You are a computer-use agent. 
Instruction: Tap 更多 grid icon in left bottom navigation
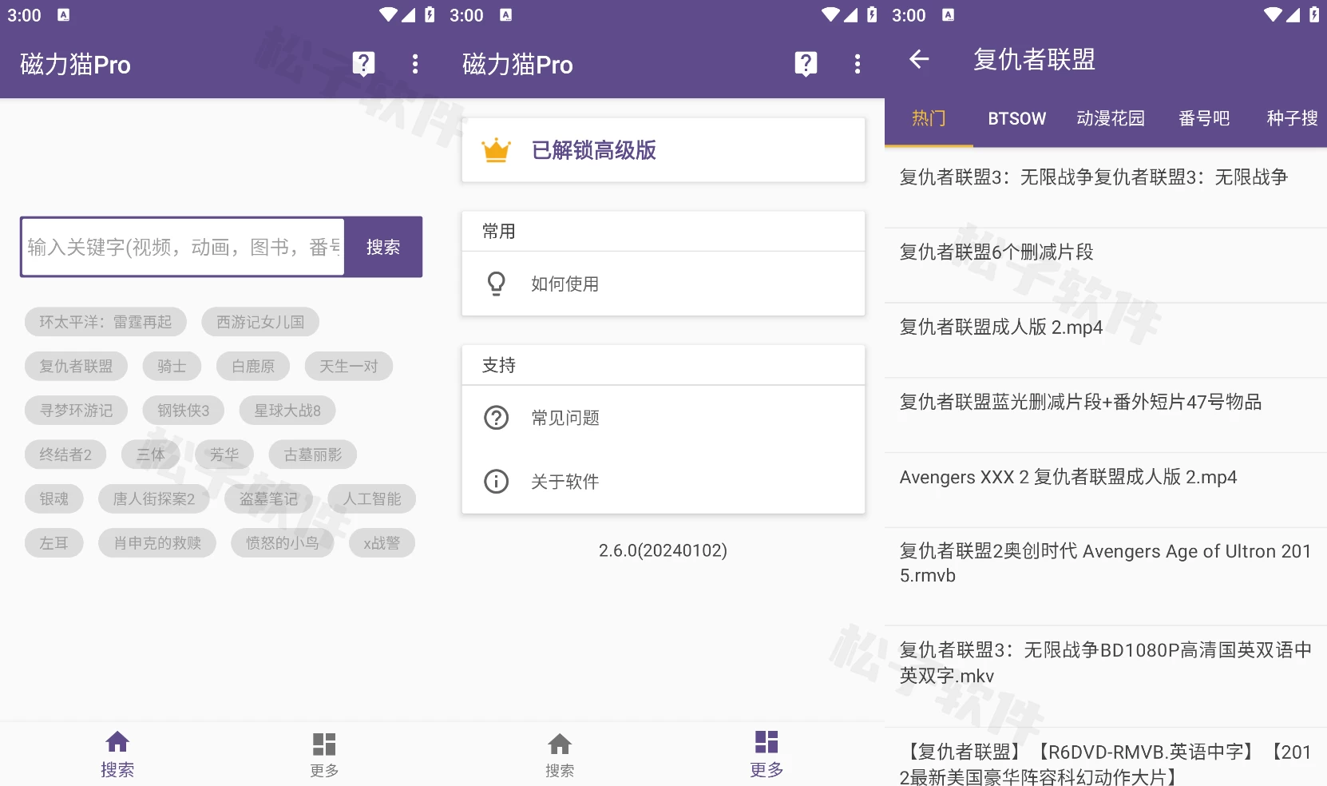[324, 744]
